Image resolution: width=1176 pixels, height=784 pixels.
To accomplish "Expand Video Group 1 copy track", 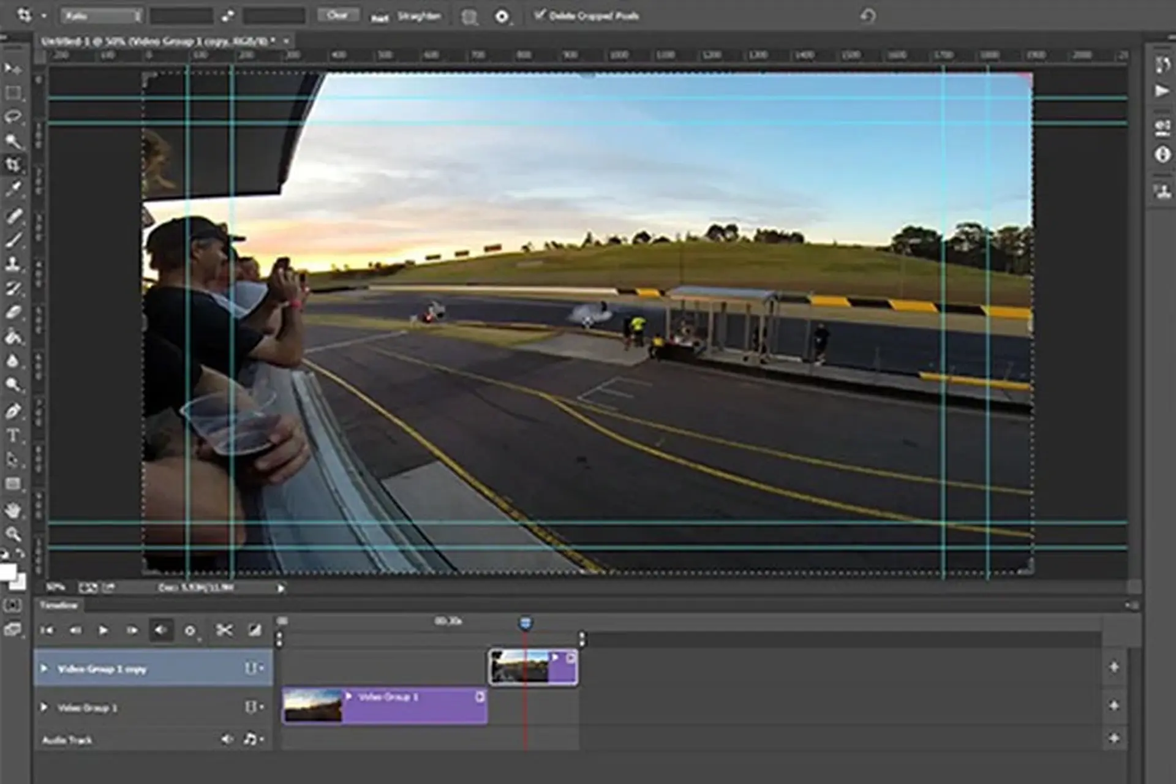I will tap(44, 668).
